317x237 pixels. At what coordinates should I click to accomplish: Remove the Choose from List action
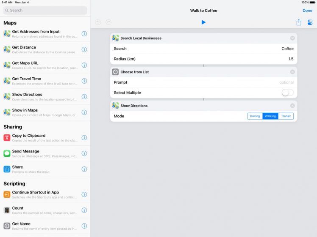tap(292, 72)
